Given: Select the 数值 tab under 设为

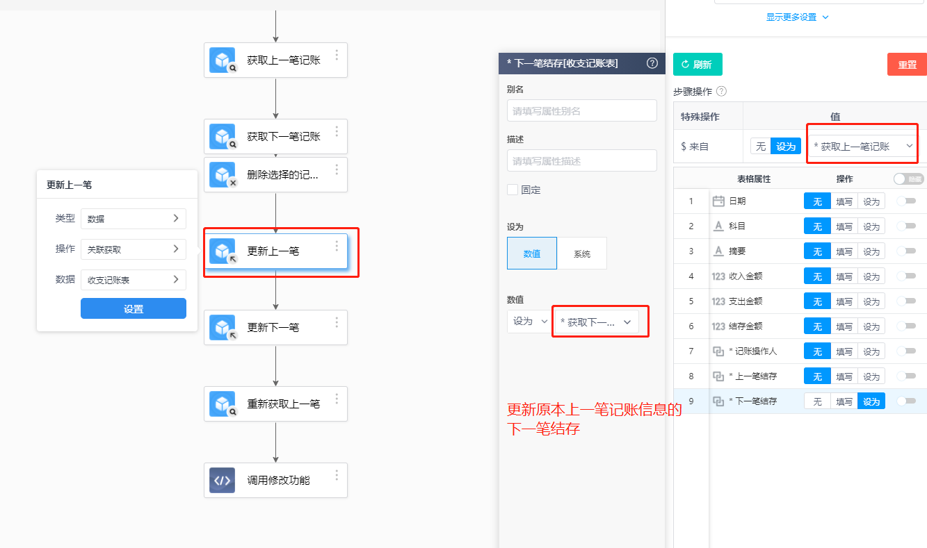Looking at the screenshot, I should pos(532,254).
